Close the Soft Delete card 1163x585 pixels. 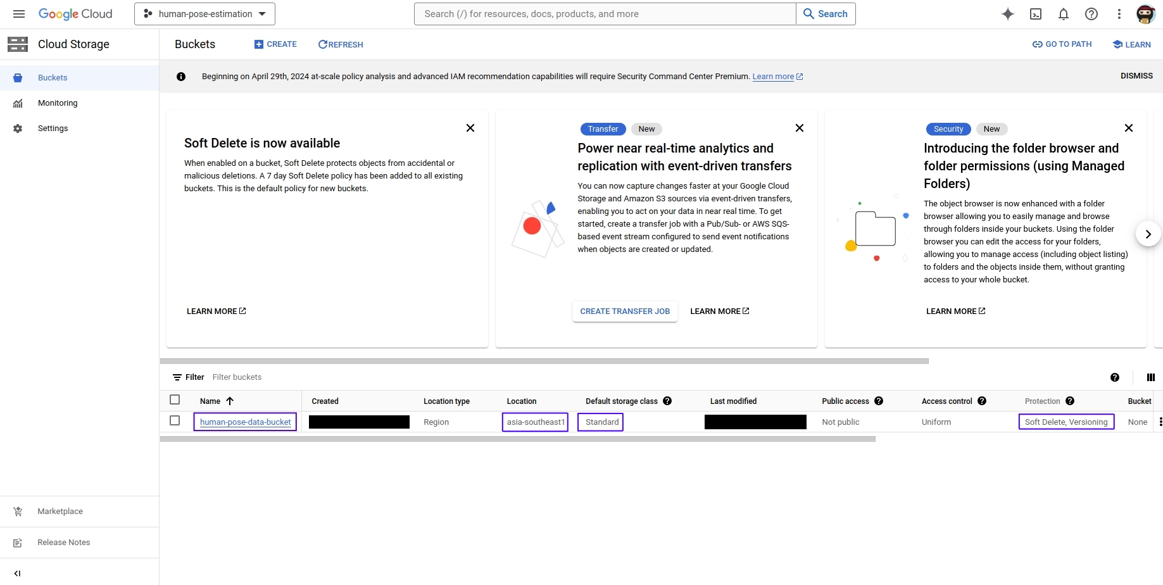[x=470, y=128]
